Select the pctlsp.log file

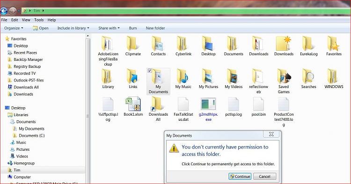(x=234, y=107)
